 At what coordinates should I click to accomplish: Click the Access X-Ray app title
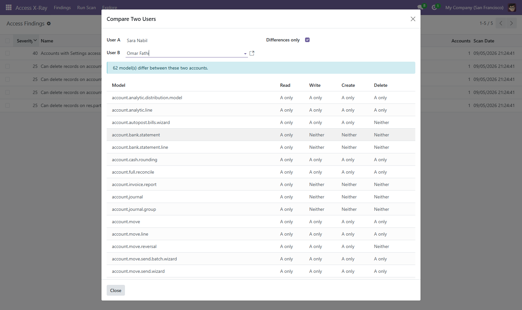31,8
